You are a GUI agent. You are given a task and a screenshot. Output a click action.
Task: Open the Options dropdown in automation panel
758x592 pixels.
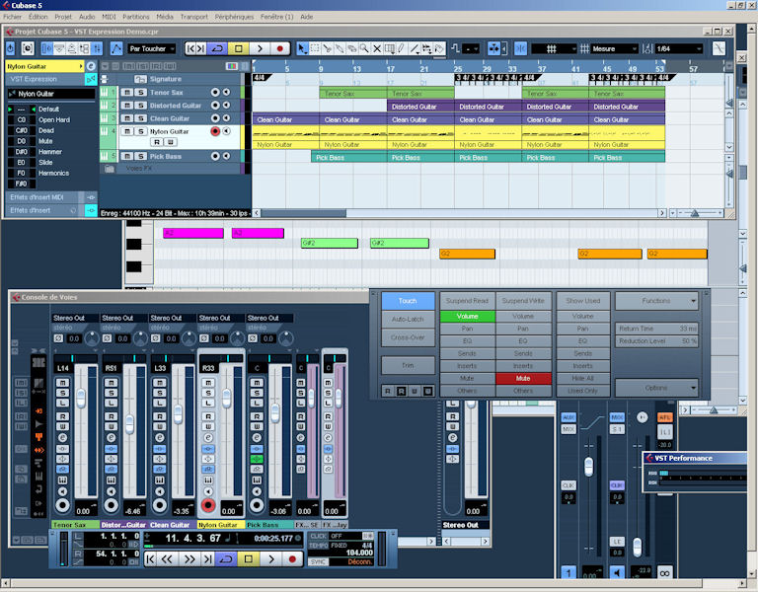pos(656,388)
